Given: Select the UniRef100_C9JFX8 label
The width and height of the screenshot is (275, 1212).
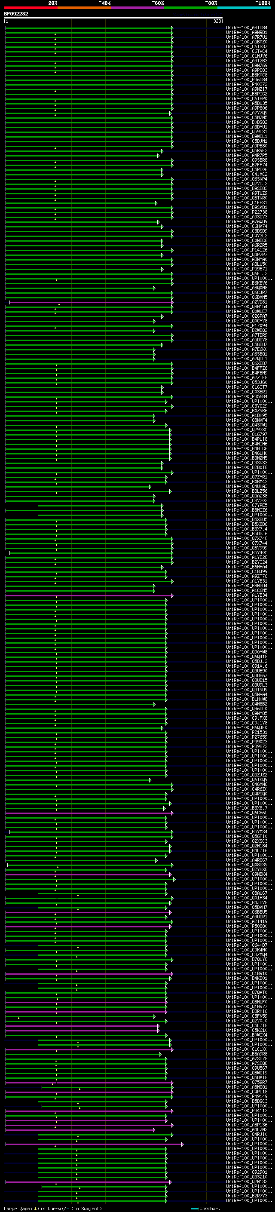Looking at the screenshot, I should tap(247, 718).
